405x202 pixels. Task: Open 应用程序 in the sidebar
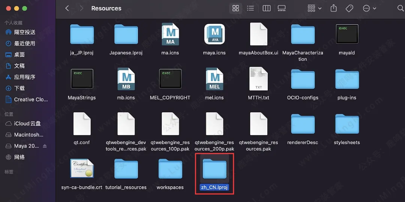tap(24, 77)
